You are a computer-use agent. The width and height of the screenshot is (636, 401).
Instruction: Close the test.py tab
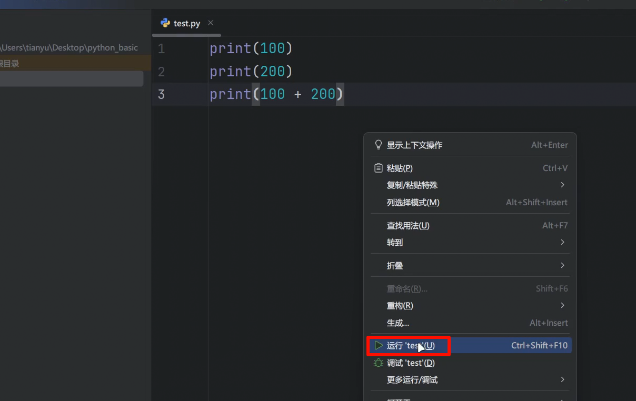211,23
